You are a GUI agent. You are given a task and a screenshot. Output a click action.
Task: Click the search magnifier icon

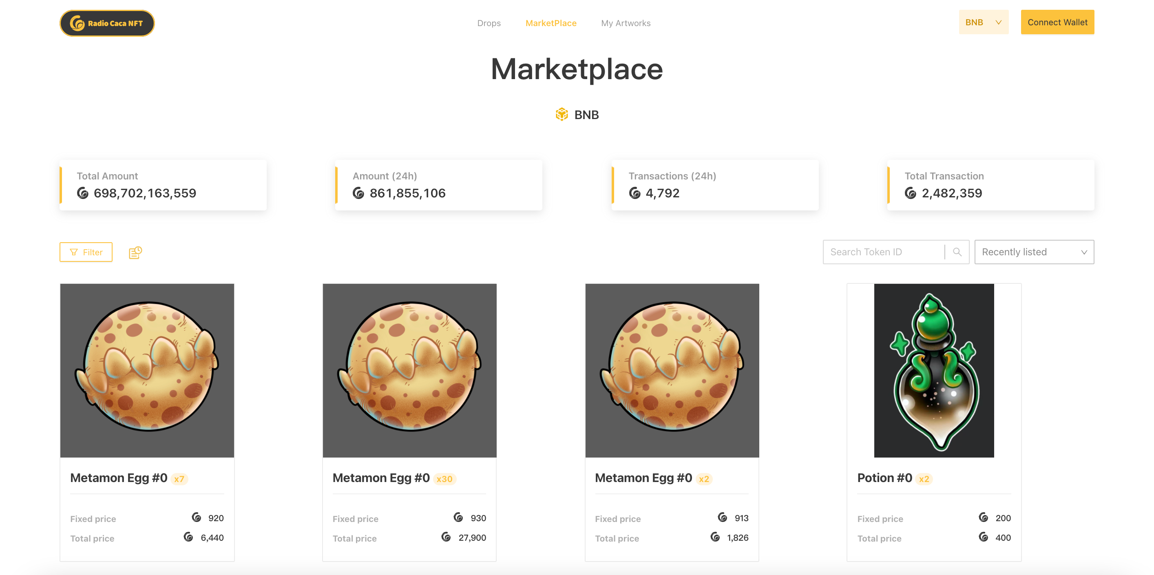(957, 252)
